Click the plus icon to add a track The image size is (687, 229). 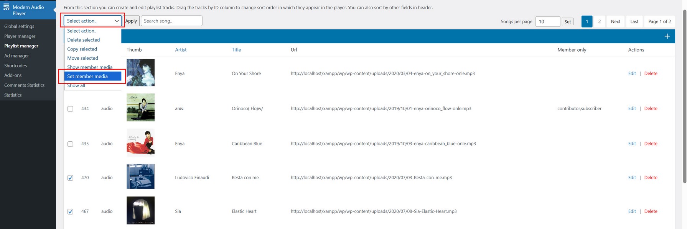click(x=667, y=36)
